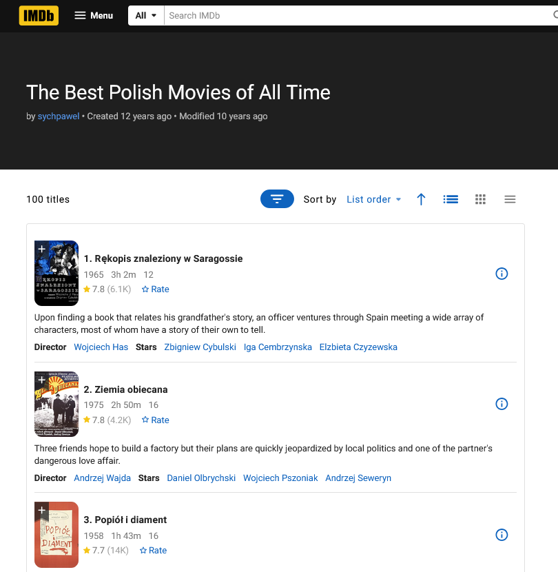Click the 7.8 (6.1K) rating text
The width and height of the screenshot is (558, 572).
click(x=107, y=289)
